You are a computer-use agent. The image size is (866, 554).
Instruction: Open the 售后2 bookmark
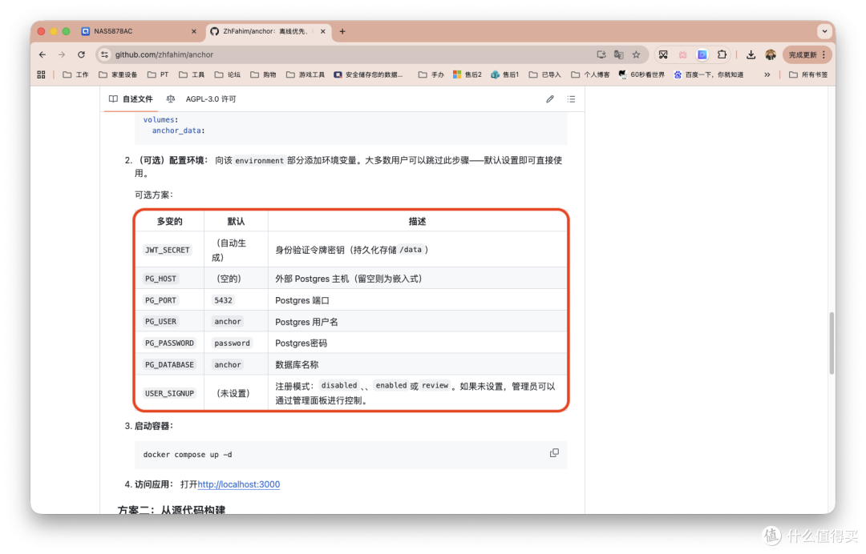click(x=467, y=74)
